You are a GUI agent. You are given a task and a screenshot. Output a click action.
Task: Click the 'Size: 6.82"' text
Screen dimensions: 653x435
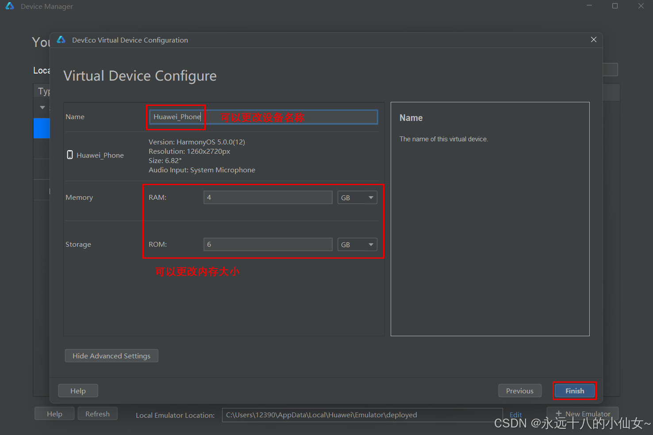(x=165, y=161)
